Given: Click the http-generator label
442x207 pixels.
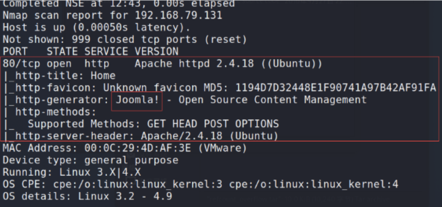Looking at the screenshot, I should 62,100.
